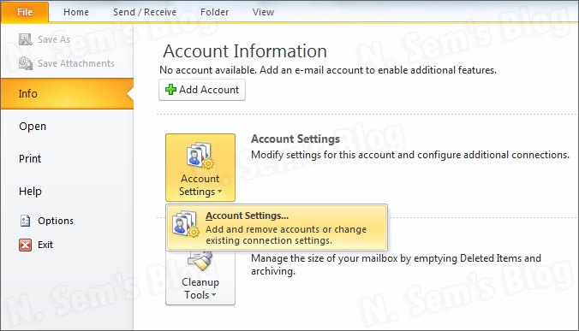Click the Save As floppy icon
The width and height of the screenshot is (579, 331).
pos(26,39)
